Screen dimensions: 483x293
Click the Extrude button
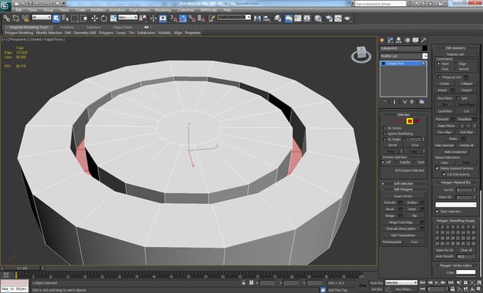point(390,202)
